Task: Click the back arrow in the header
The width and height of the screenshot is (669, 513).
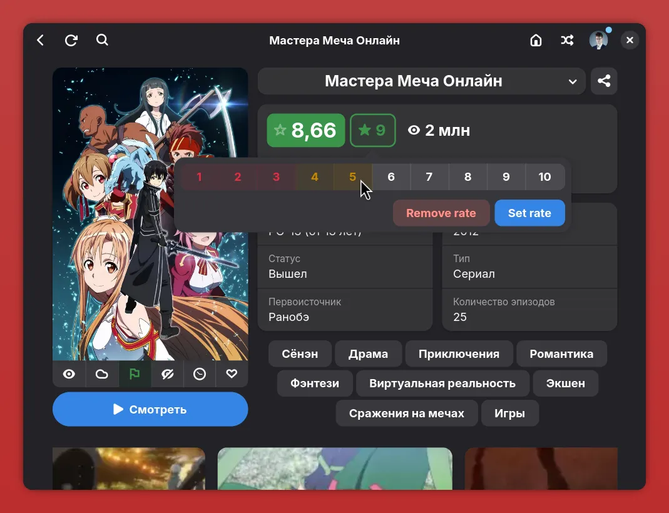Action: tap(41, 41)
